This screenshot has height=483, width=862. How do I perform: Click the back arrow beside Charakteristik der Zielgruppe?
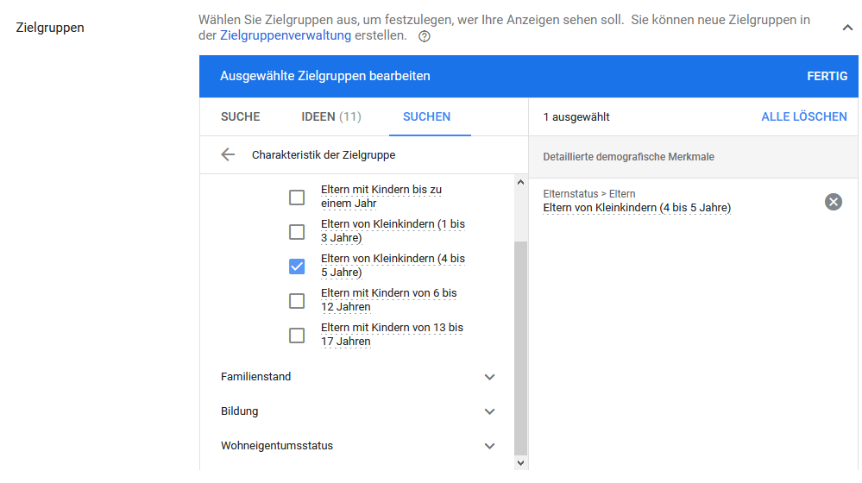[x=228, y=155]
